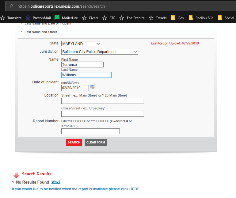Image resolution: width=236 pixels, height=198 pixels.
Task: Open the Translate bookmark
Action: (11, 18)
